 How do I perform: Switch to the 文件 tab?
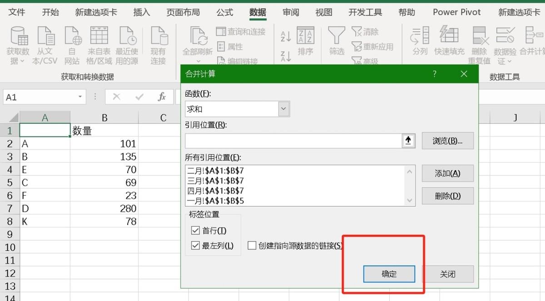[17, 12]
